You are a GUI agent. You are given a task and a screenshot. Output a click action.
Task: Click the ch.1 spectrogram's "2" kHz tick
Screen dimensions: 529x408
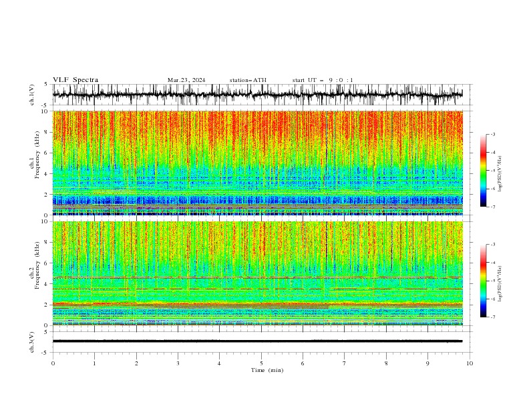pyautogui.click(x=47, y=194)
